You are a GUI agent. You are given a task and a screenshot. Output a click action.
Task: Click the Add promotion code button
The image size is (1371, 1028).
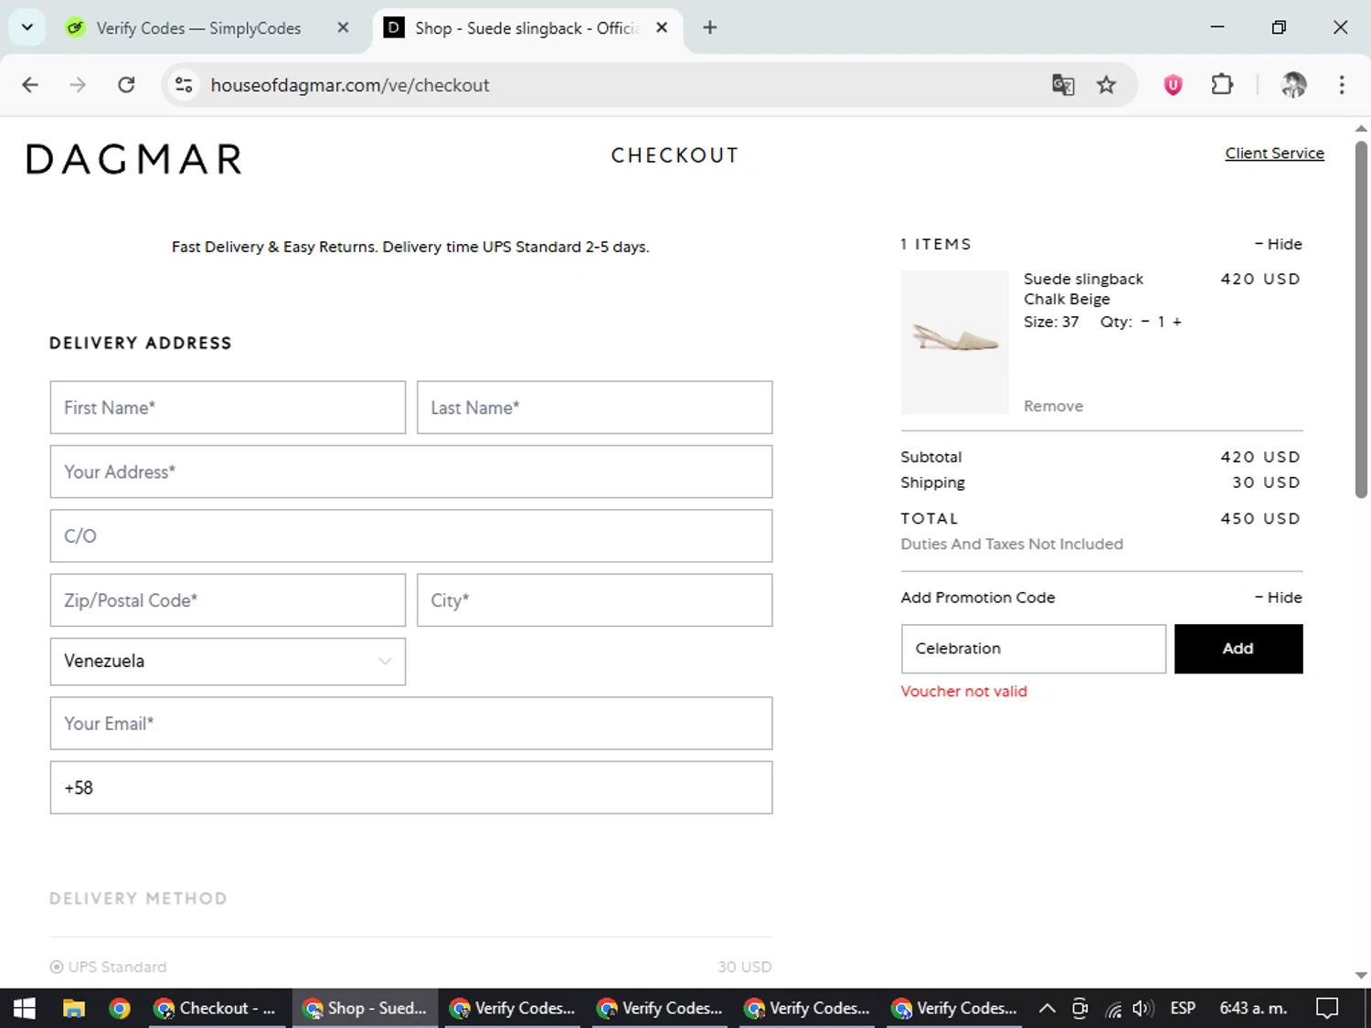pos(1238,649)
